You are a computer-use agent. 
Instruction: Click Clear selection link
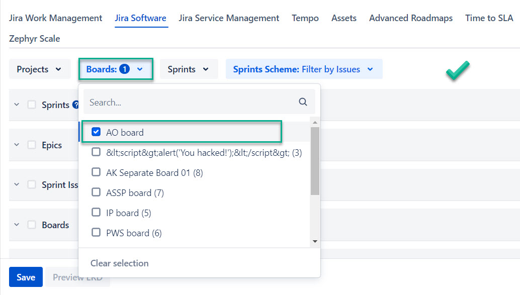[120, 263]
